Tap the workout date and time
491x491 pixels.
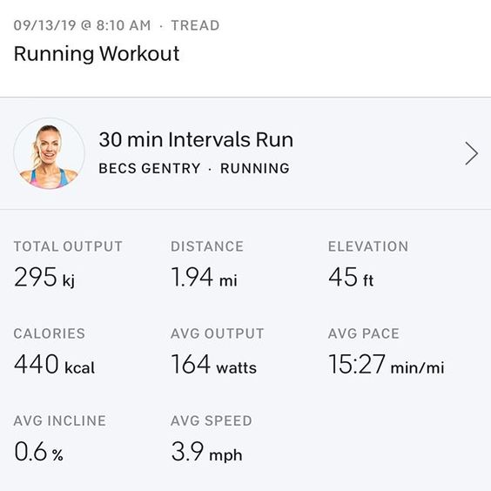click(82, 25)
